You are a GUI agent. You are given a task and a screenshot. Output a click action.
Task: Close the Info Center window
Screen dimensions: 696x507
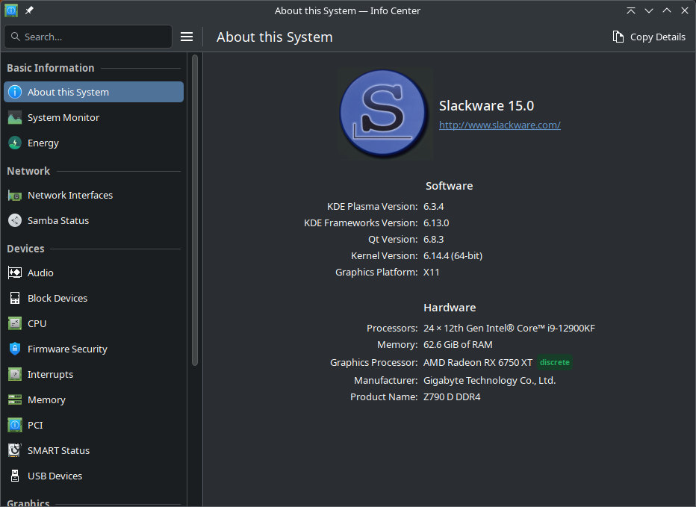(x=685, y=10)
